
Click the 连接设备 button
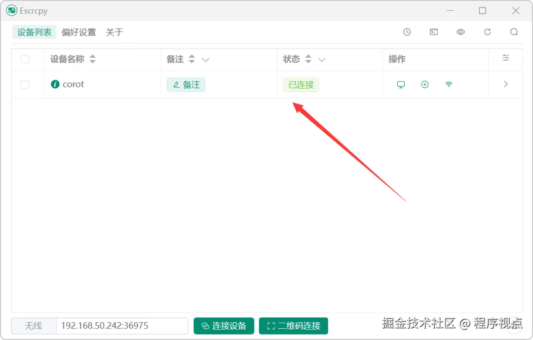[224, 326]
